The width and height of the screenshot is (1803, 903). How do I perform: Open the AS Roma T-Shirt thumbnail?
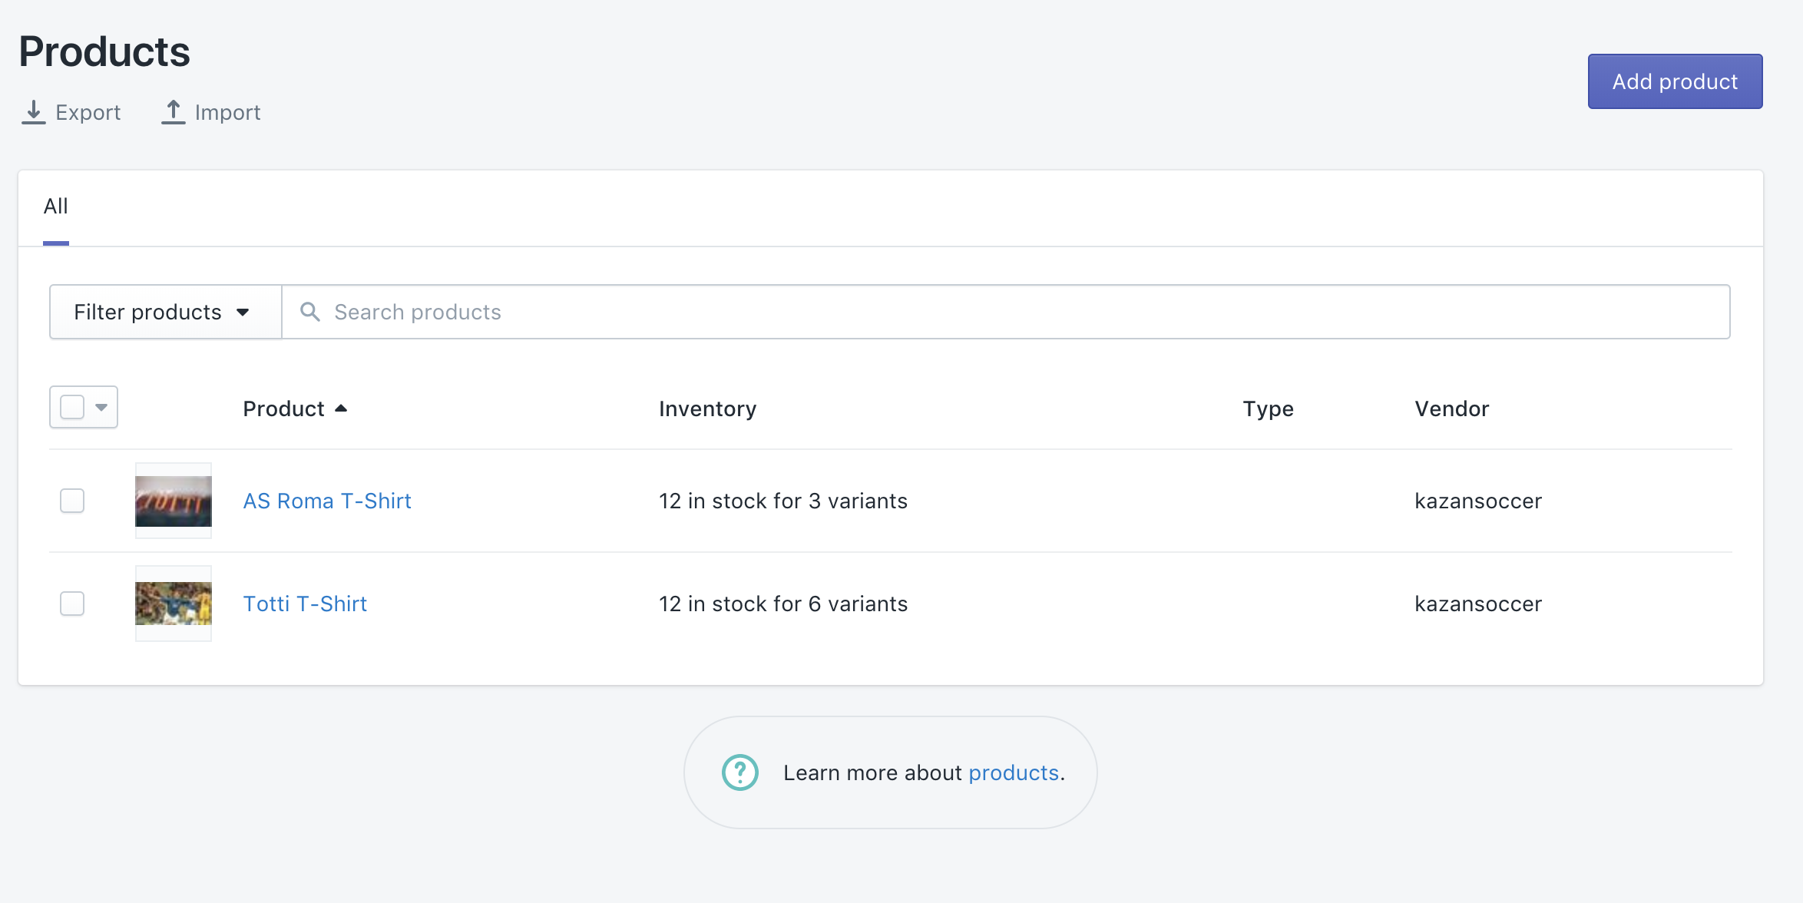174,500
